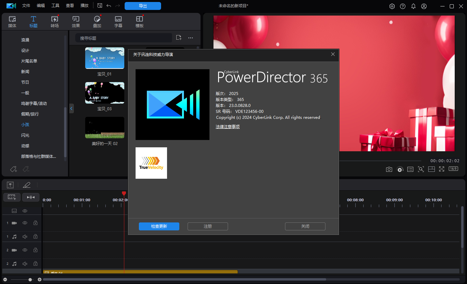467x284 pixels.
Task: Click the timeline zoom-in plus icon
Action: tap(39, 280)
